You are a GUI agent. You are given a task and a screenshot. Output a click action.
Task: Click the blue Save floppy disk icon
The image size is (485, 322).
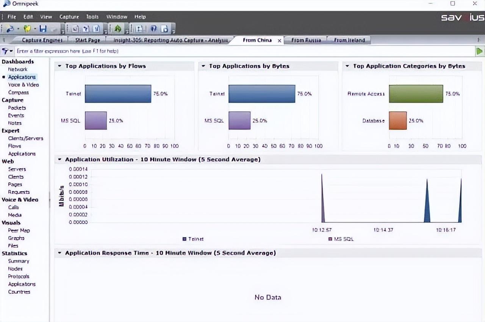coord(43,29)
